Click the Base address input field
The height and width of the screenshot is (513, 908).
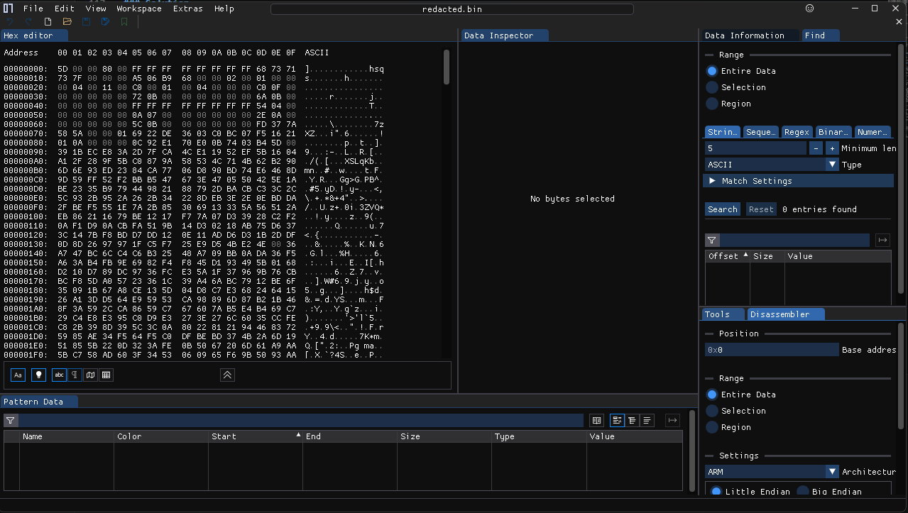(772, 350)
